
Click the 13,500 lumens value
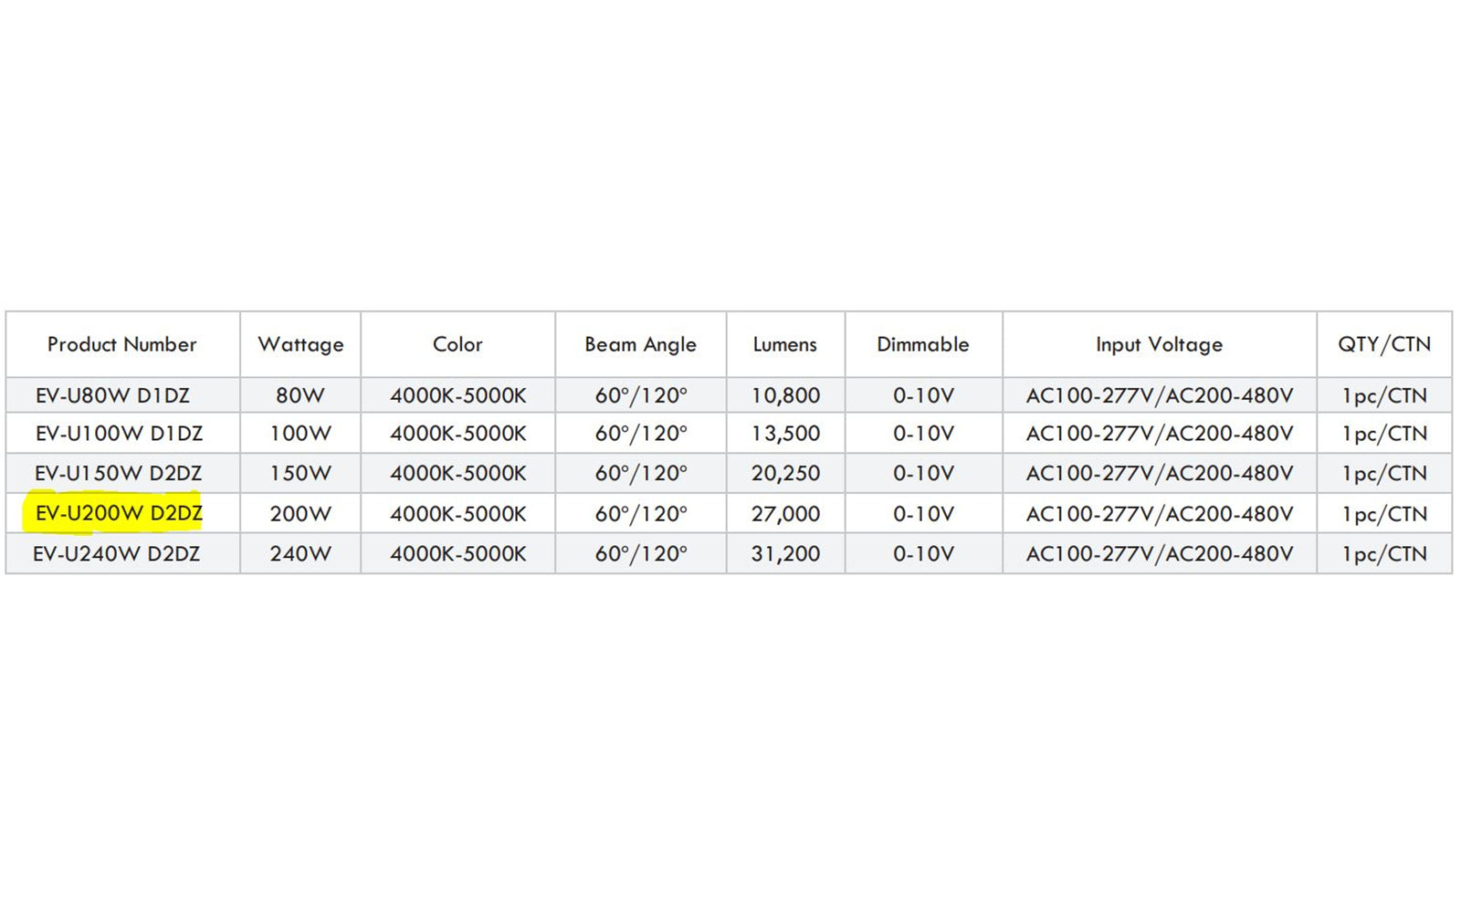coord(785,434)
